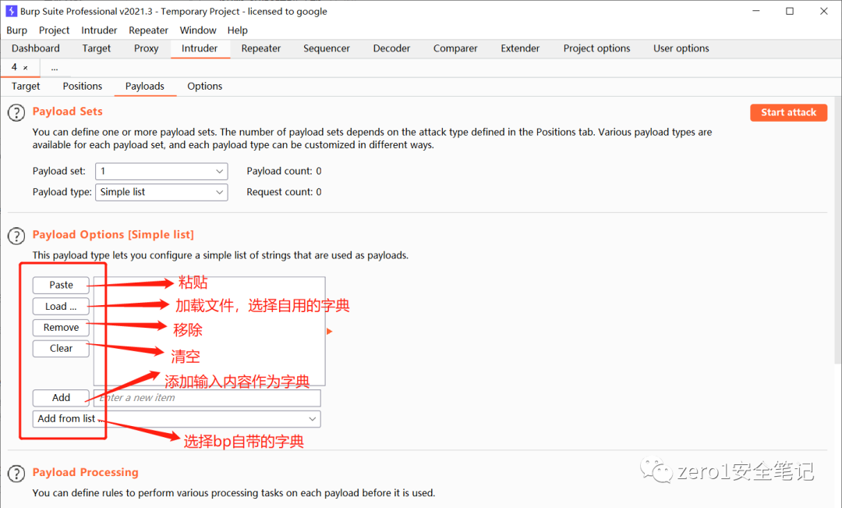This screenshot has width=842, height=508.
Task: Open Intruder Positions sub-tab
Action: pos(82,86)
